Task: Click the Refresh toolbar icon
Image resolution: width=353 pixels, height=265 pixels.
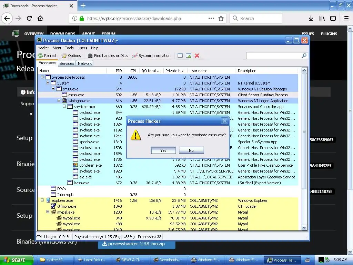Action: click(x=40, y=56)
